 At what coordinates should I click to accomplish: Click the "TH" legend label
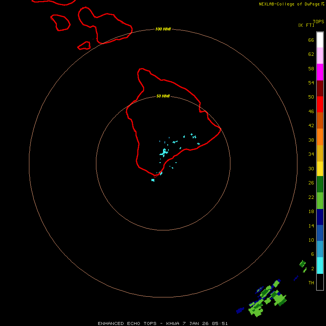311,283
